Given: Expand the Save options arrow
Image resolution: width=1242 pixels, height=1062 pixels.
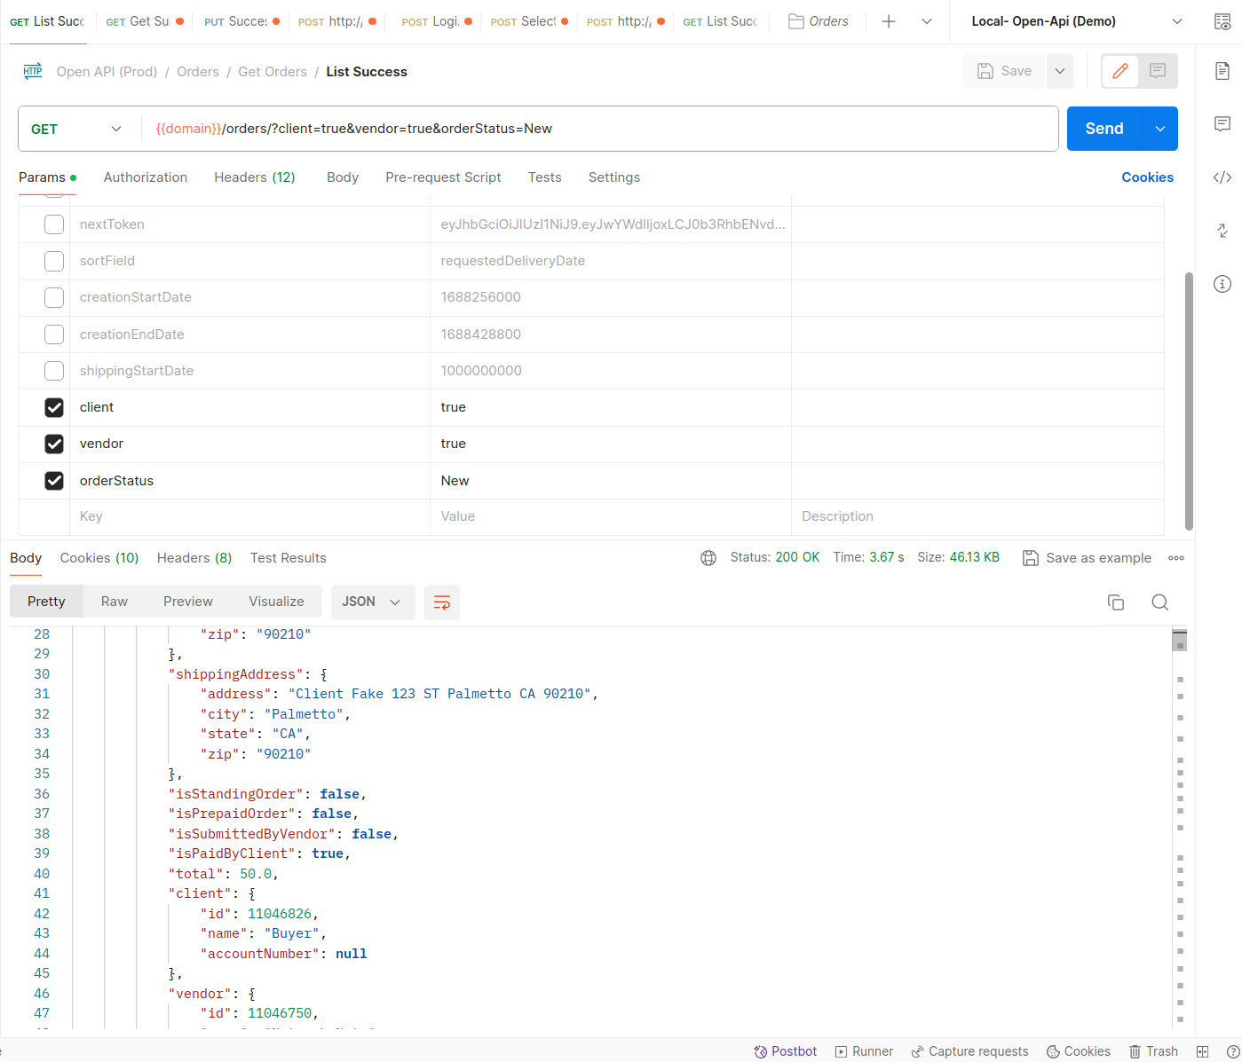Looking at the screenshot, I should pos(1060,71).
